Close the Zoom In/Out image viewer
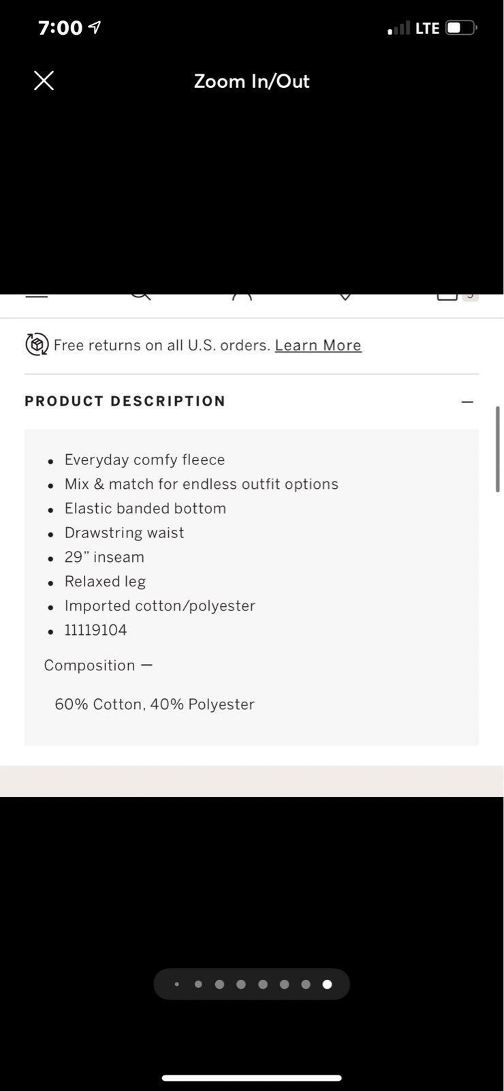 (44, 81)
